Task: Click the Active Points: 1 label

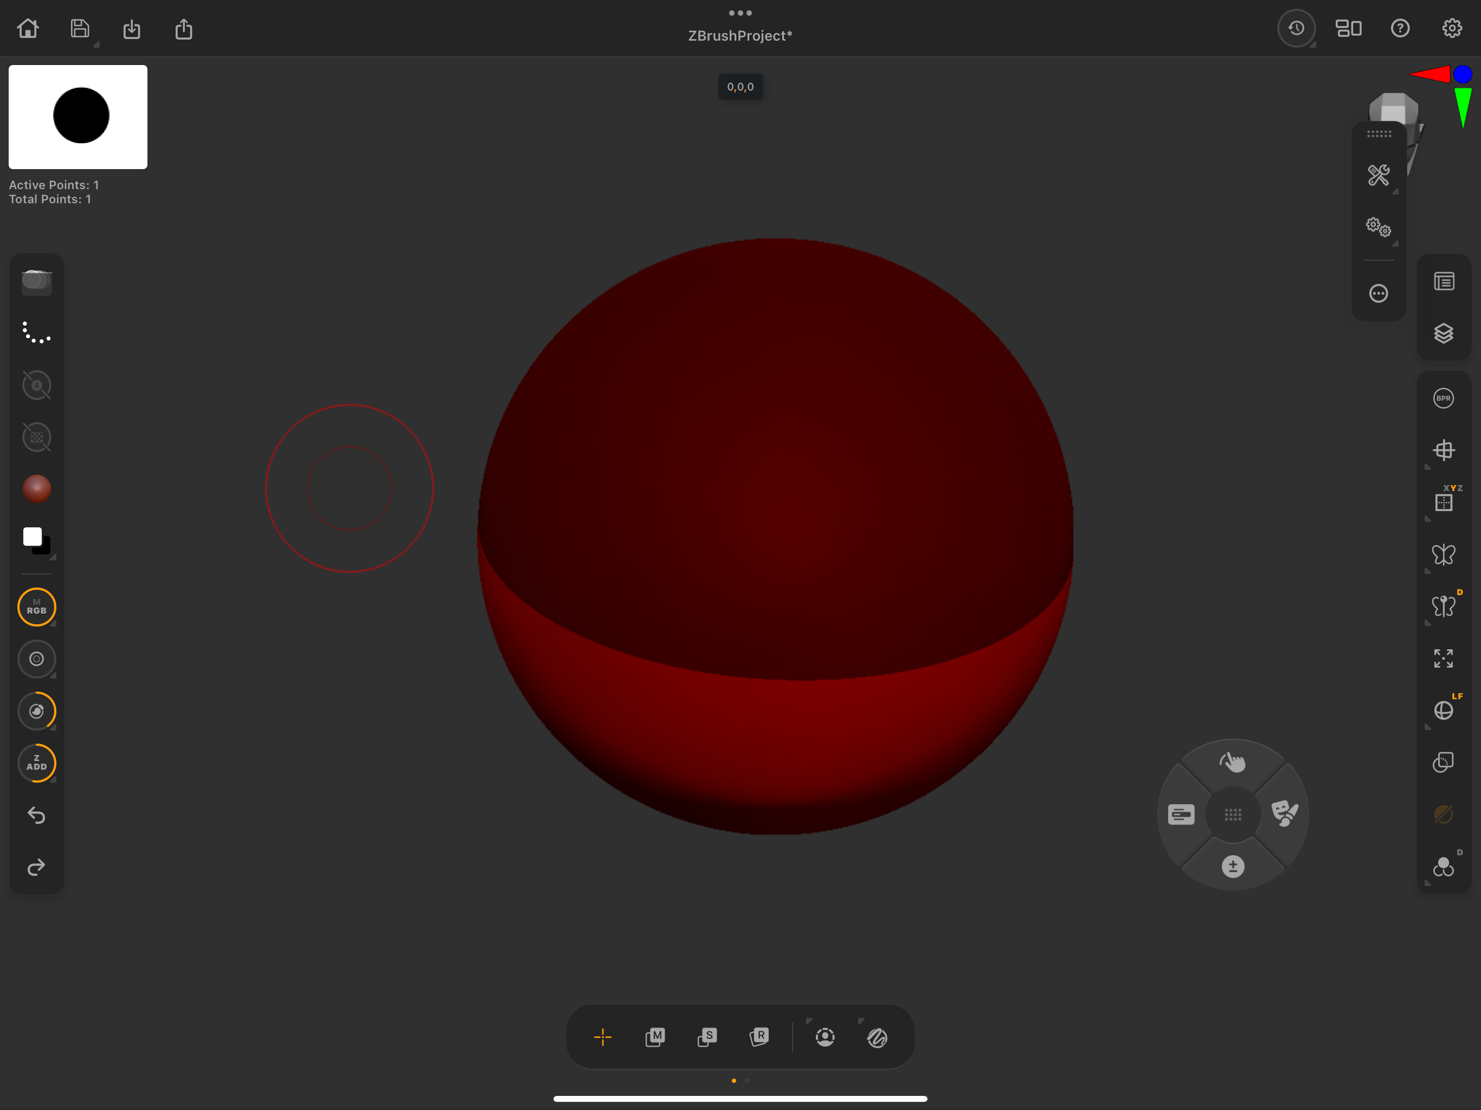Action: point(54,185)
